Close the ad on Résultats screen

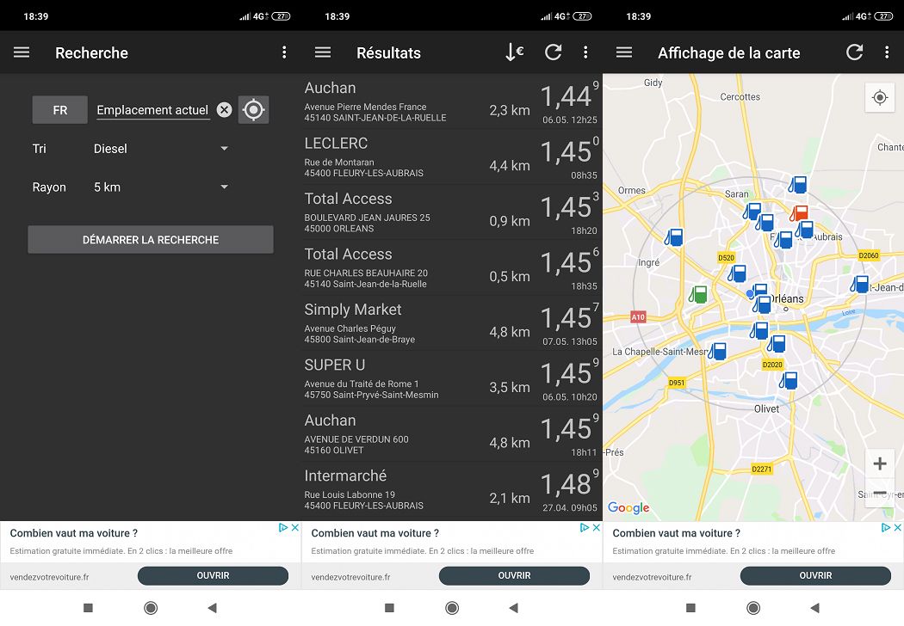596,527
